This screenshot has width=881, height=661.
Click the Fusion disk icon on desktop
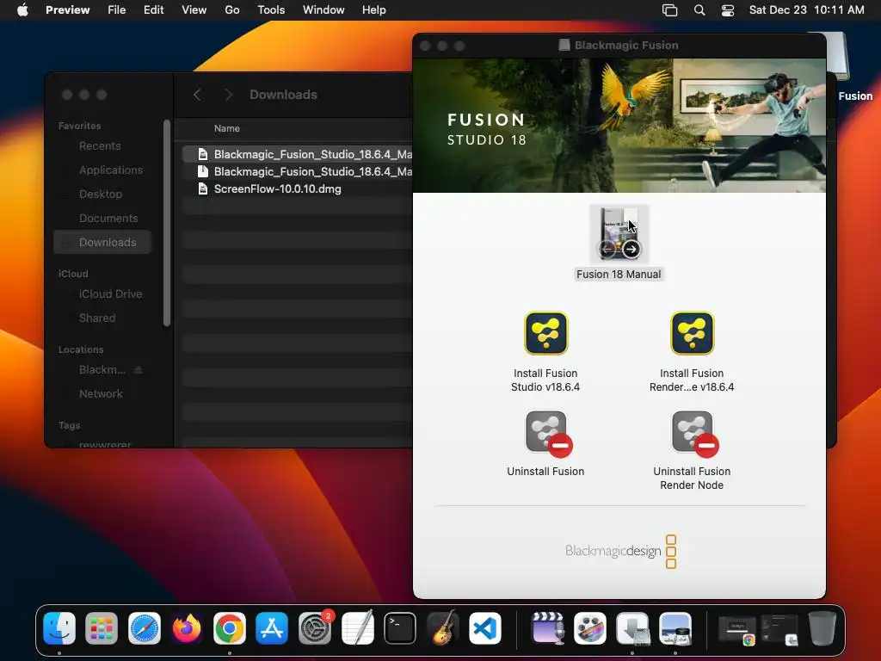pos(836,56)
